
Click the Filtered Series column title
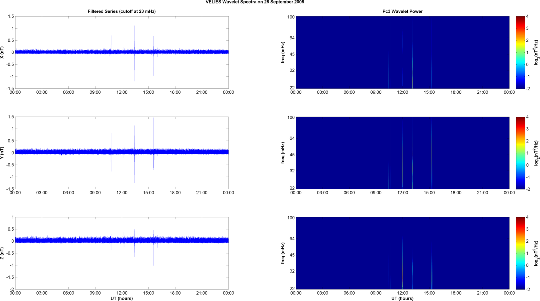click(122, 11)
